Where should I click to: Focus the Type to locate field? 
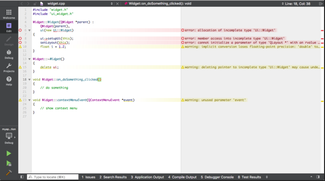pyautogui.click(x=53, y=177)
